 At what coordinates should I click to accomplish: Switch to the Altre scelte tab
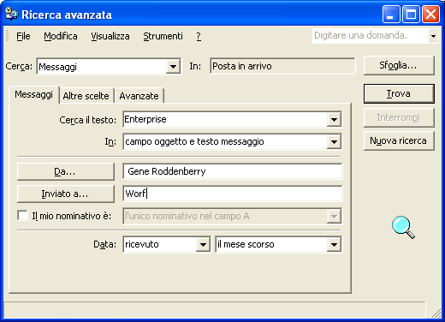coord(86,96)
